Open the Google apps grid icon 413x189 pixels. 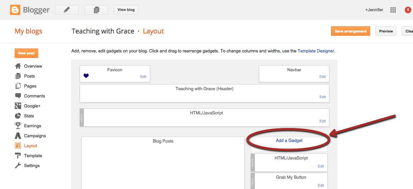[x=393, y=10]
